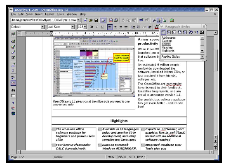226x166 pixels.
Task: Select Numbering Styles icon in Stylist
Action: [185, 32]
